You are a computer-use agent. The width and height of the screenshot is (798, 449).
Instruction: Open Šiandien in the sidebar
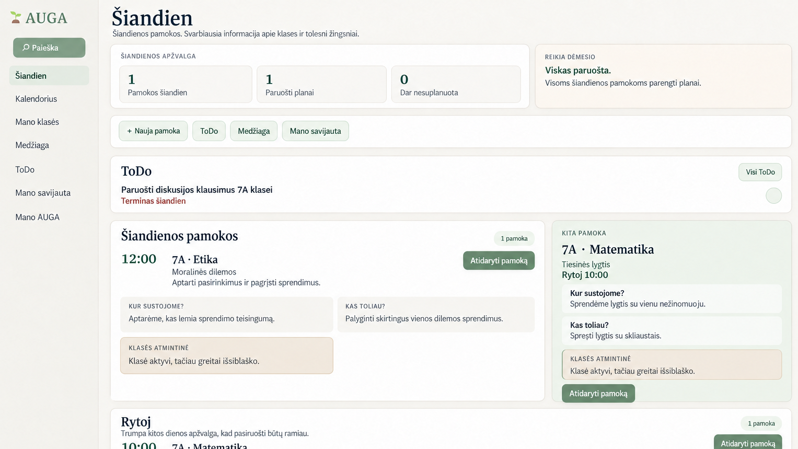pyautogui.click(x=49, y=76)
